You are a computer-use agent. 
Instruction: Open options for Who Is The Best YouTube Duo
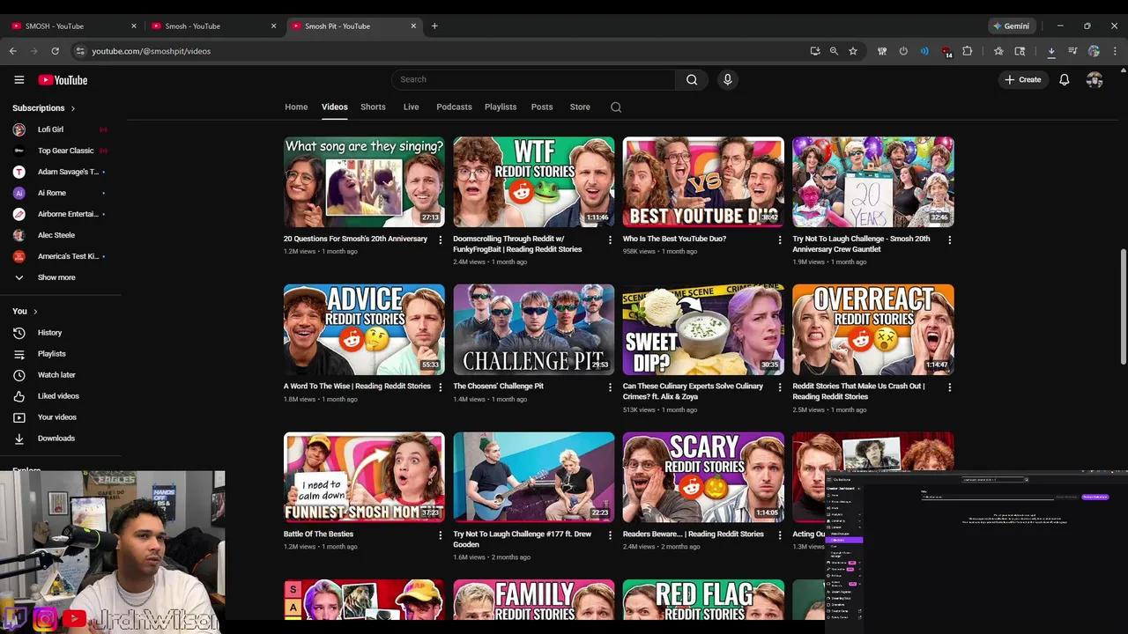[x=779, y=240]
